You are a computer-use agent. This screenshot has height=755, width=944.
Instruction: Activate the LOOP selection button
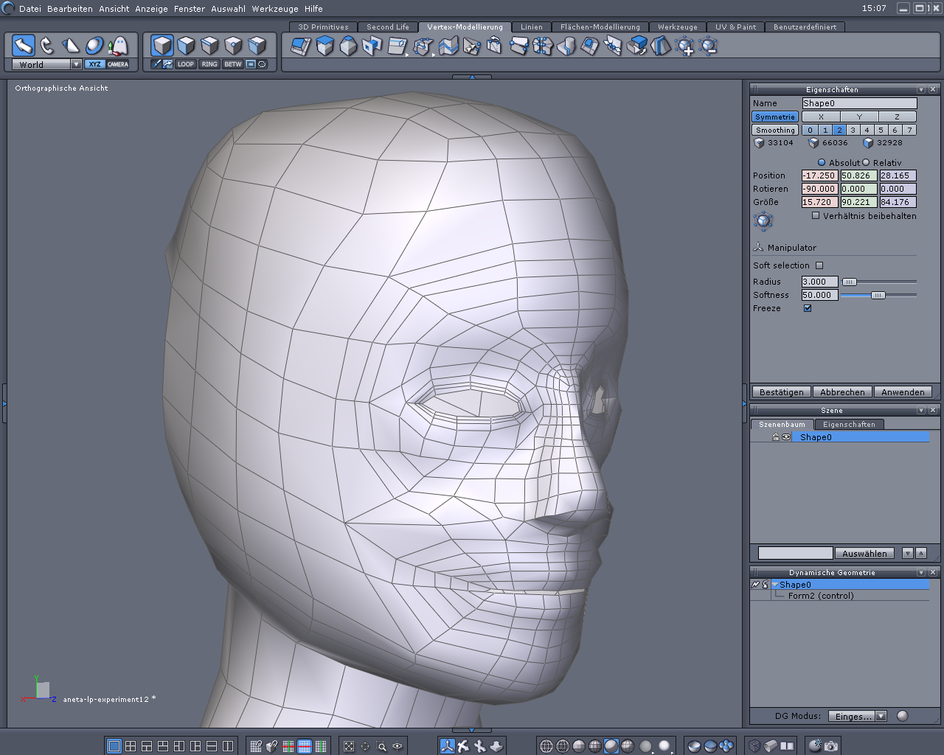pos(185,64)
